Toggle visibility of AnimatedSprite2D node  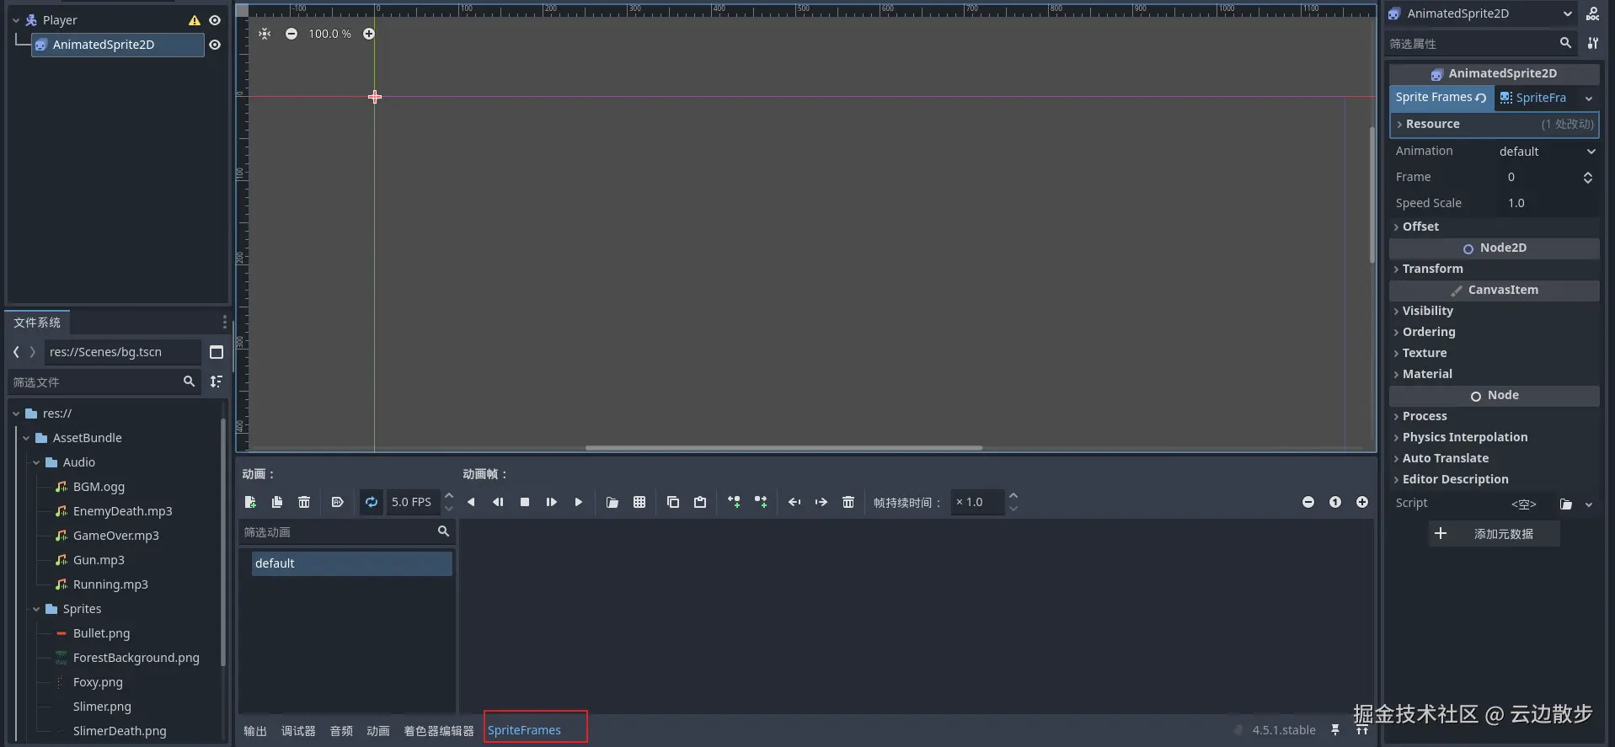(215, 45)
